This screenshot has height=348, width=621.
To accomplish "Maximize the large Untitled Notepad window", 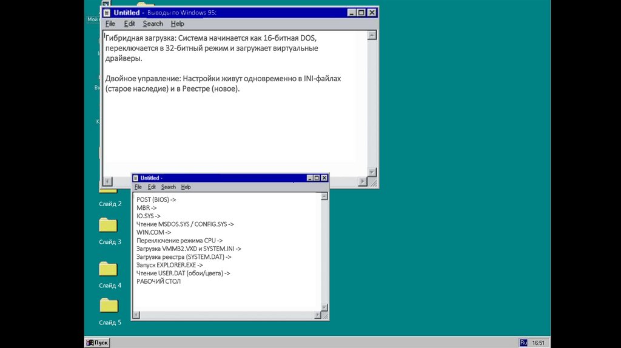I will coord(361,13).
